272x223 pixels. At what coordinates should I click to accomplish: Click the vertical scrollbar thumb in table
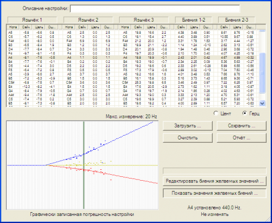(x=262, y=73)
